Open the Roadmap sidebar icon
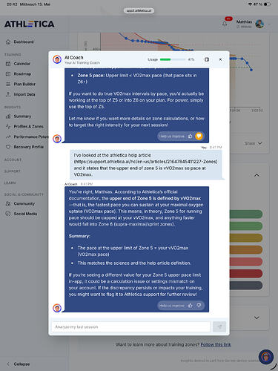The image size is (278, 371). tap(8, 73)
